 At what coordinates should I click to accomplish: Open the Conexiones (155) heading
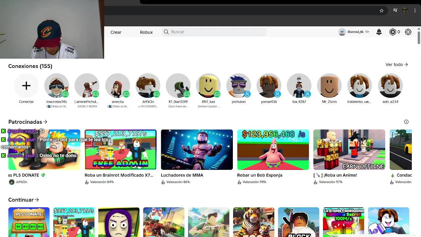tap(30, 66)
